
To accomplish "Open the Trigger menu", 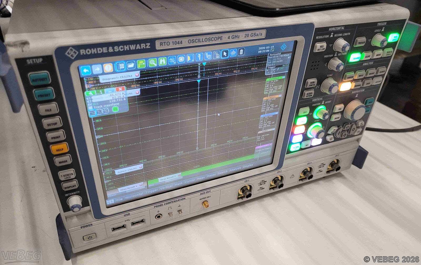I will 152,191.
